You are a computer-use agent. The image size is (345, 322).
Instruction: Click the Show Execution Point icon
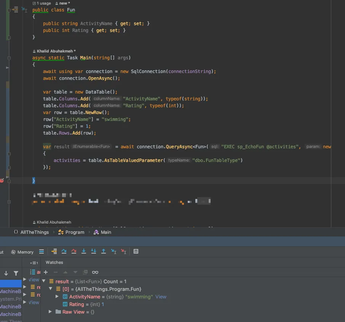pos(54,252)
